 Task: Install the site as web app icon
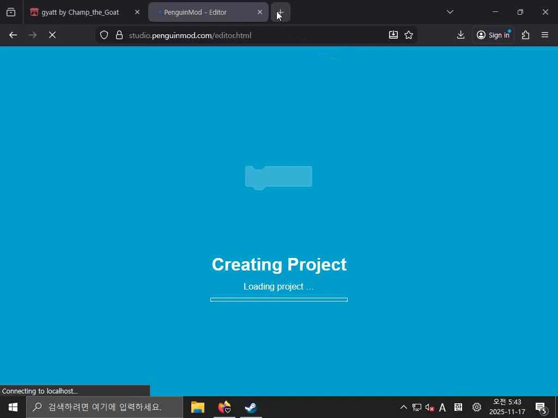(393, 35)
